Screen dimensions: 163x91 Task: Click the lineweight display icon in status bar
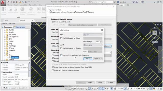coord(108,88)
